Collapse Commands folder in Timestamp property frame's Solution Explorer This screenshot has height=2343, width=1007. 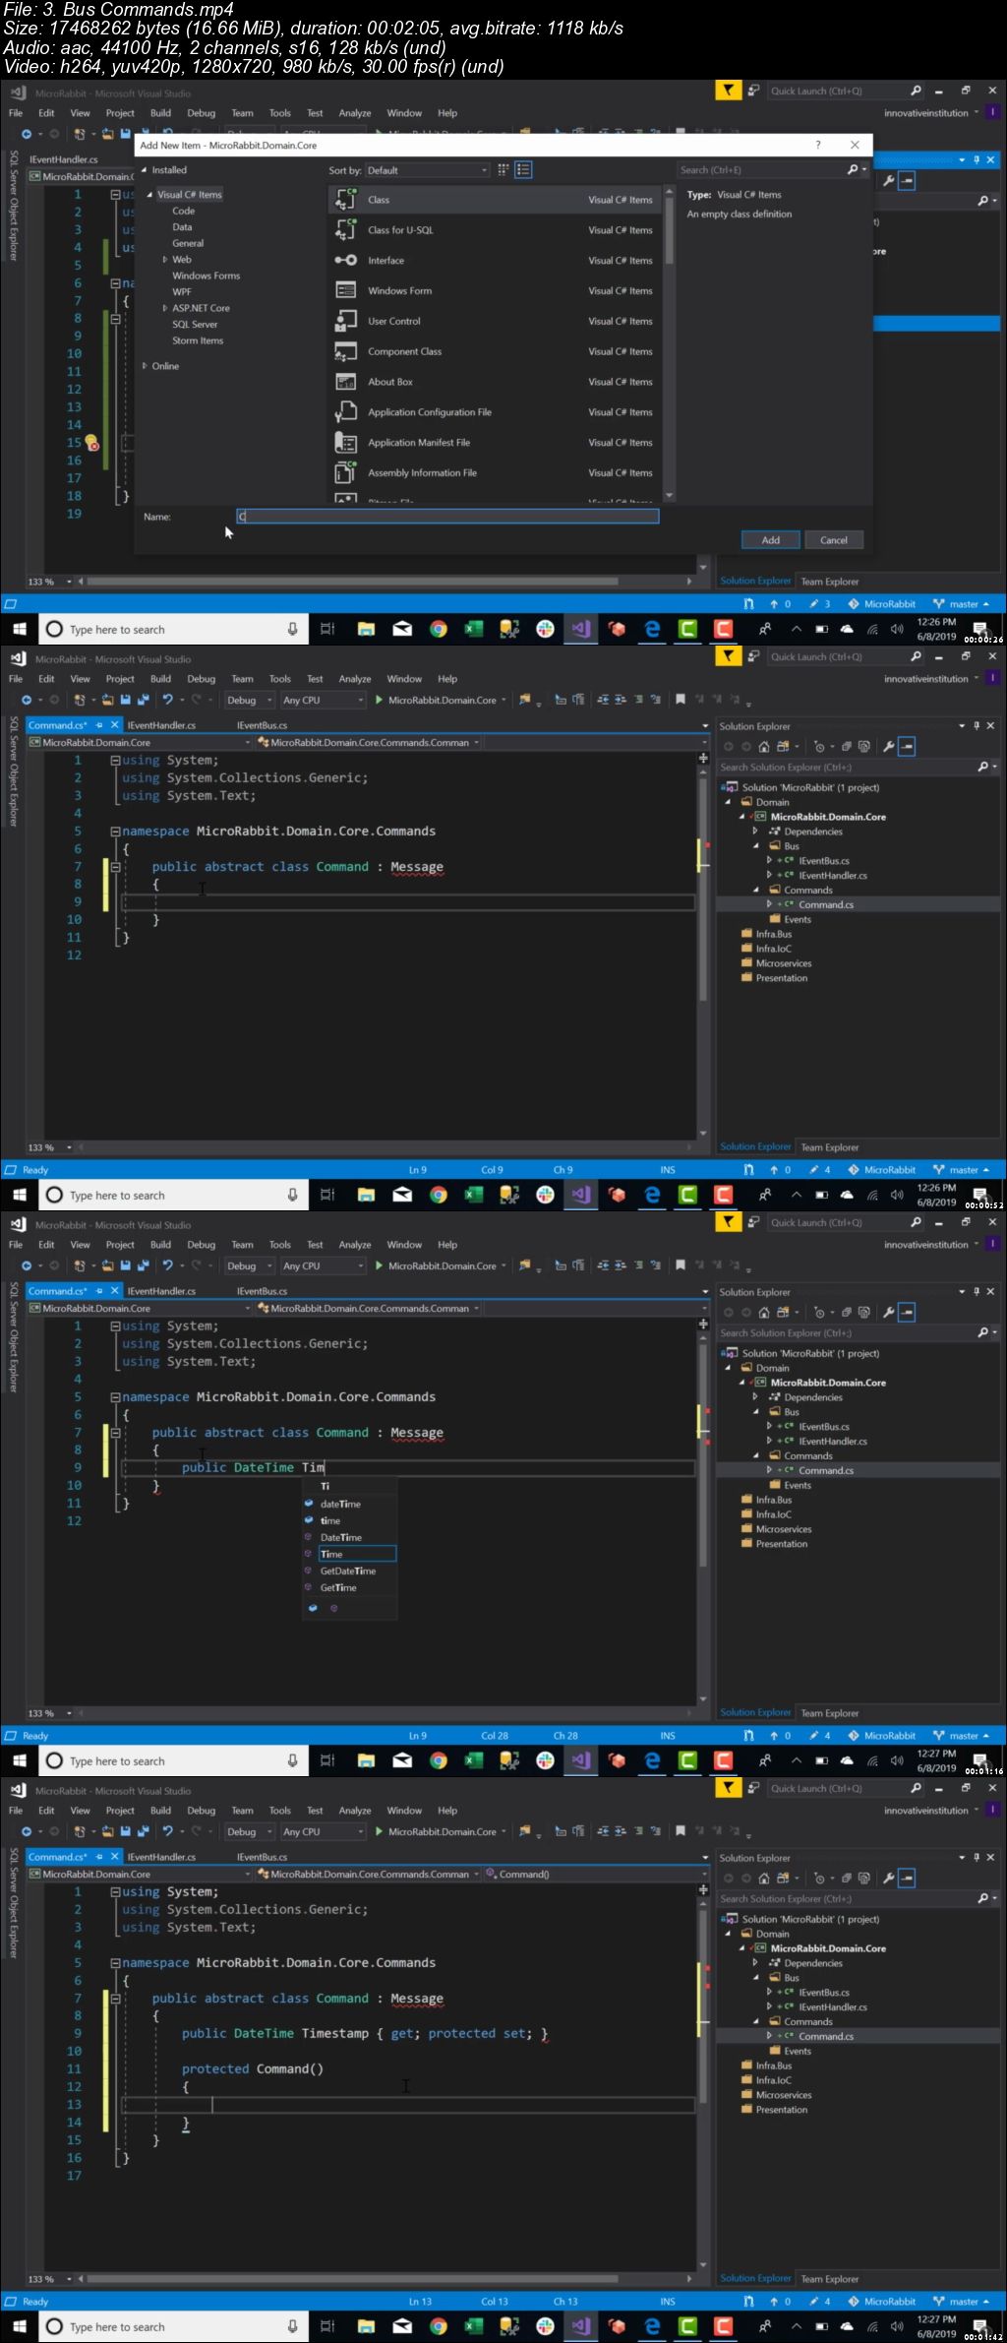pyautogui.click(x=756, y=2021)
